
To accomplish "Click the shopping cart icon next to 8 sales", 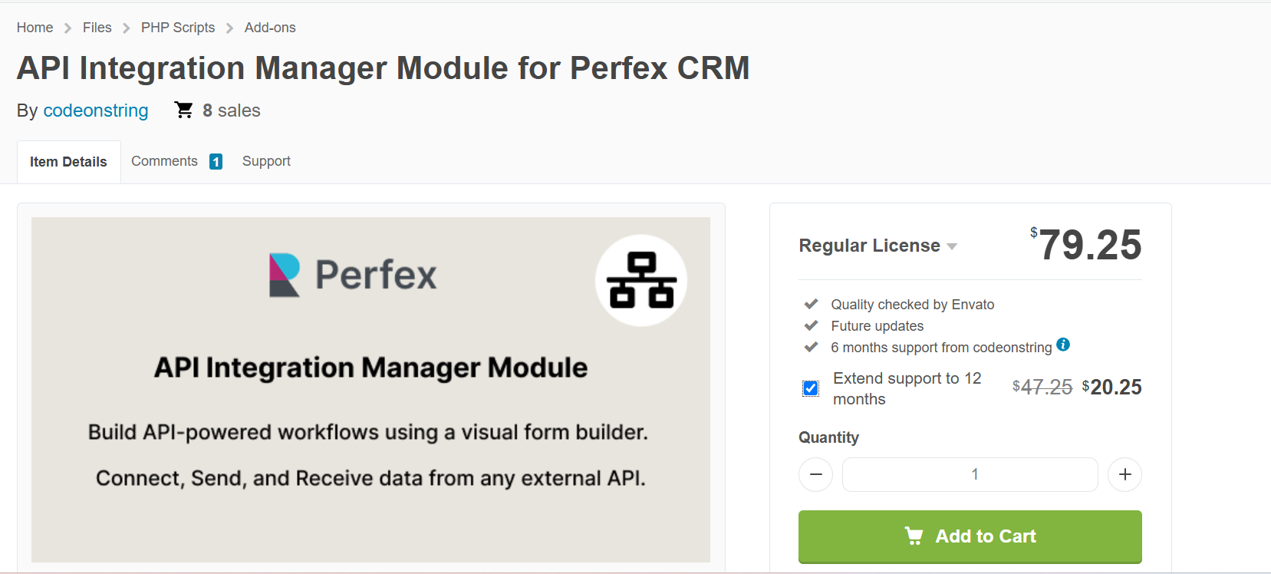I will pos(183,110).
